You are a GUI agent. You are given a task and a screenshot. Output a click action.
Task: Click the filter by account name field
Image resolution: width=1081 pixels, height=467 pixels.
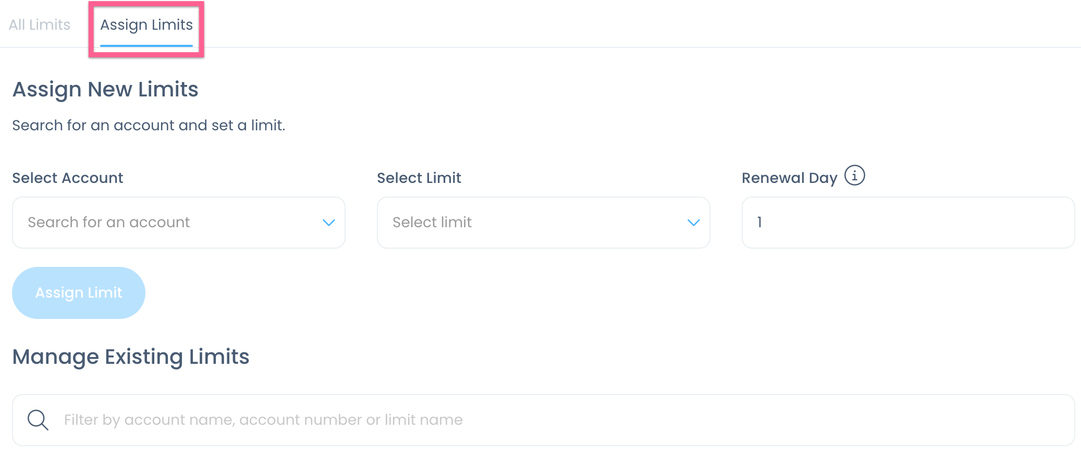tap(544, 420)
